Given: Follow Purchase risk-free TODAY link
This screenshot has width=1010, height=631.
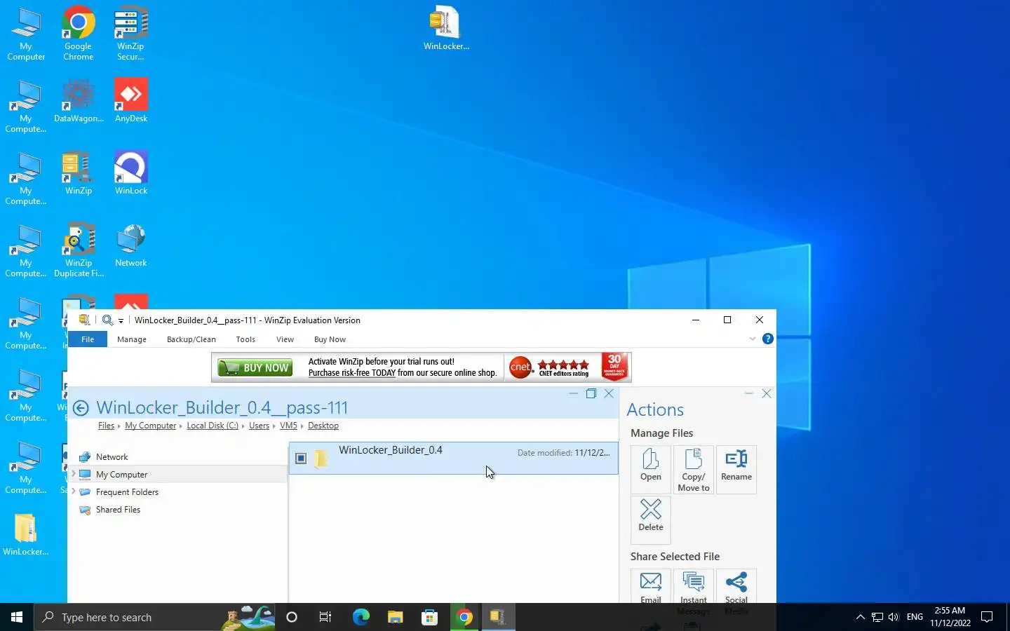Looking at the screenshot, I should click(352, 373).
